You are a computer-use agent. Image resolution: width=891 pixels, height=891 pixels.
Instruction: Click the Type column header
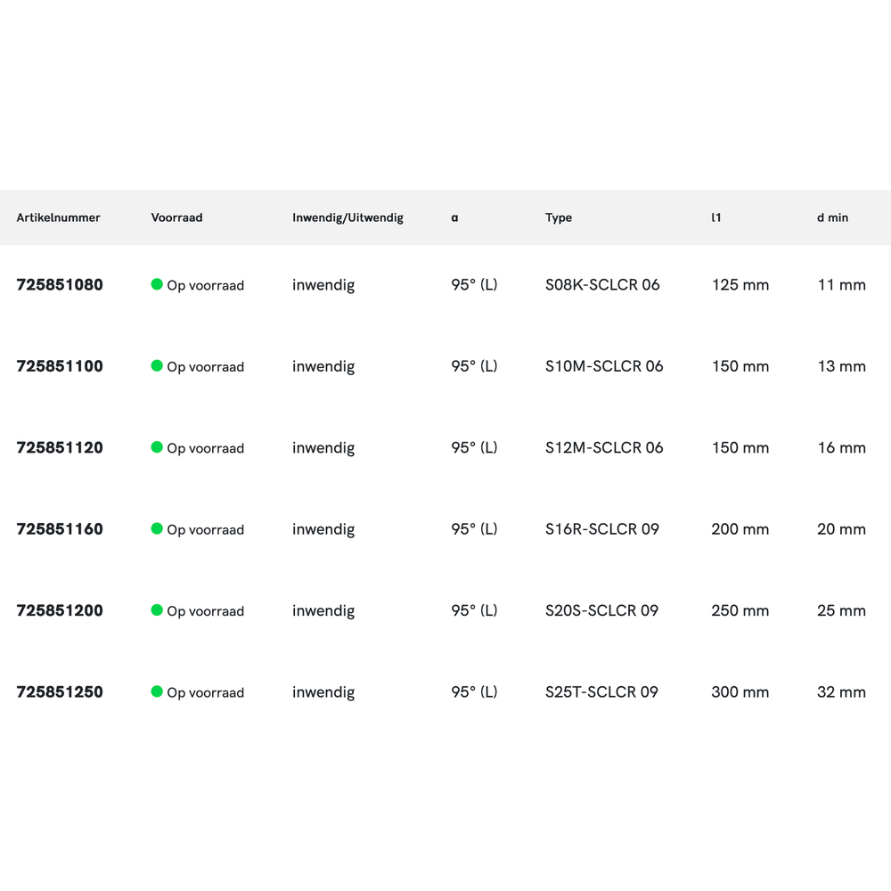559,217
